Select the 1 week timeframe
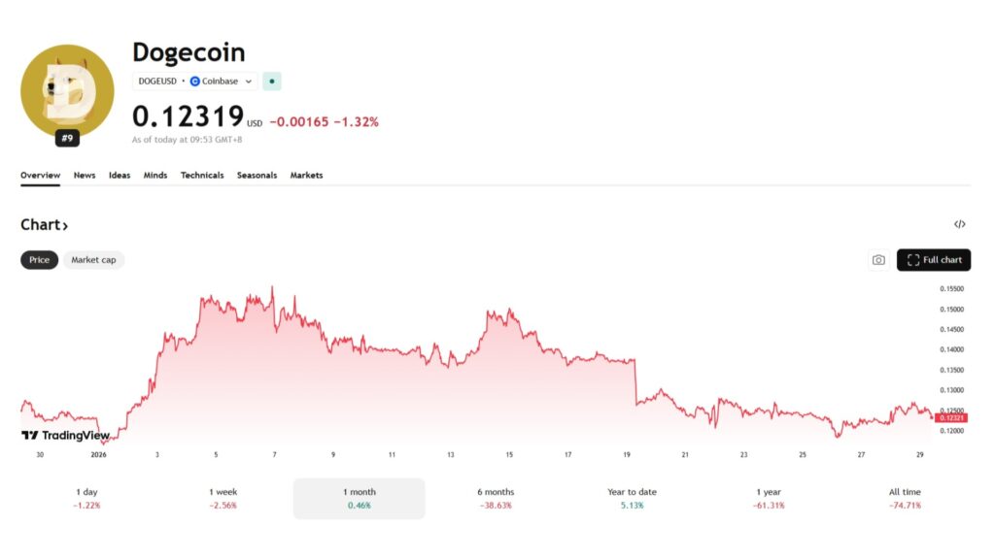This screenshot has width=995, height=559. 223,497
